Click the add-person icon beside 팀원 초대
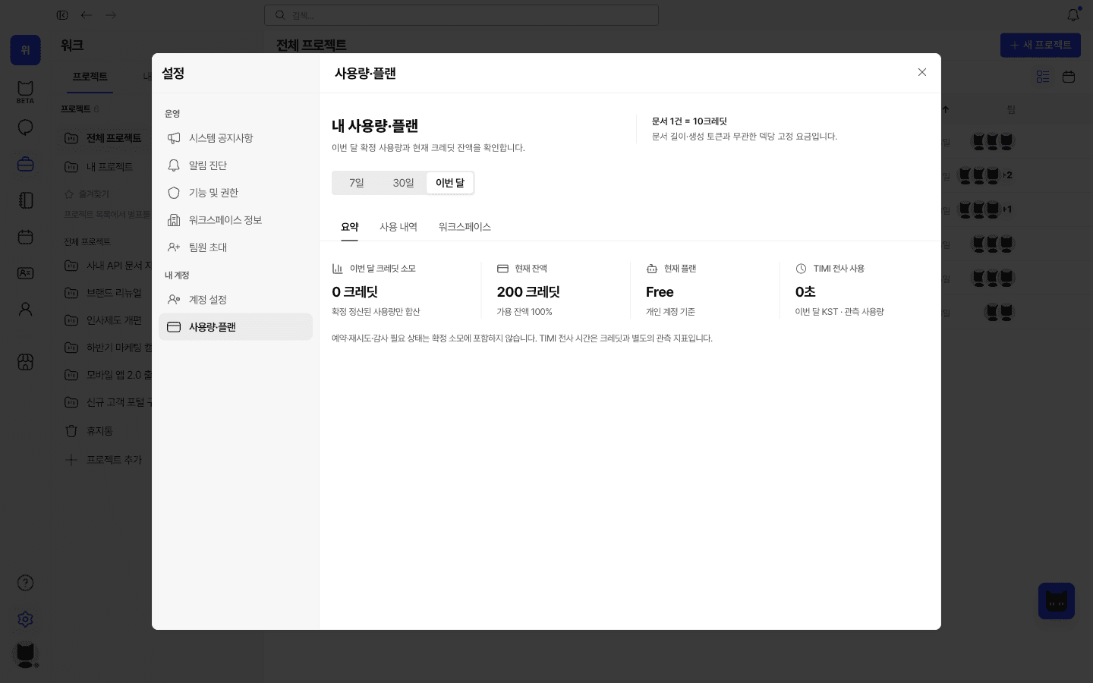 (x=174, y=247)
